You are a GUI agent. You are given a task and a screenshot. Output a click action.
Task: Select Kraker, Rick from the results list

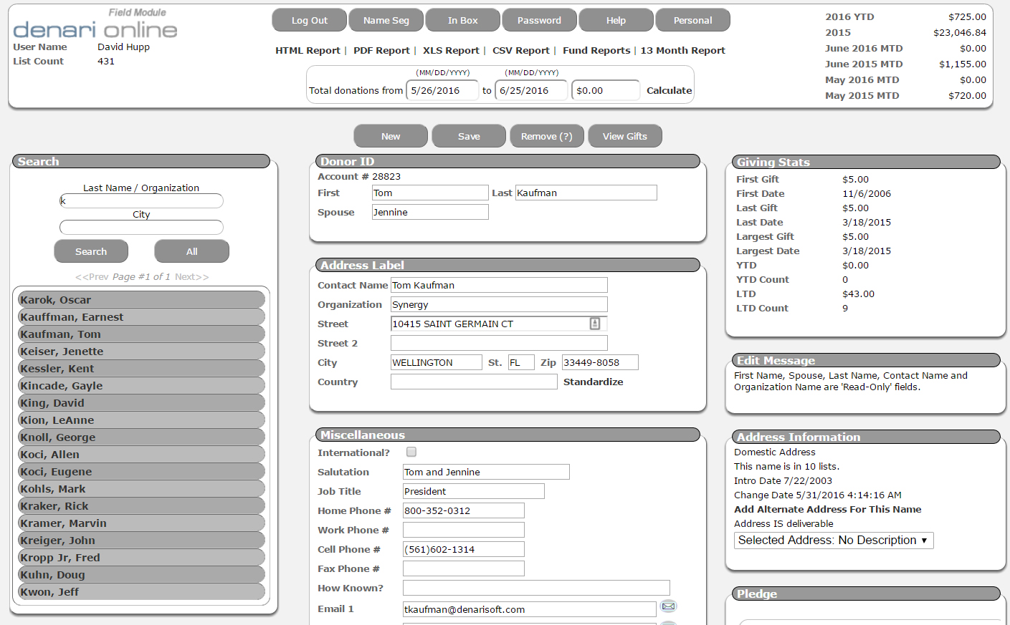click(141, 506)
